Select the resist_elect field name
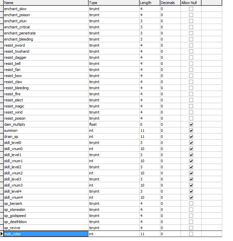Screen dimensions: 233x241 (x=46, y=100)
